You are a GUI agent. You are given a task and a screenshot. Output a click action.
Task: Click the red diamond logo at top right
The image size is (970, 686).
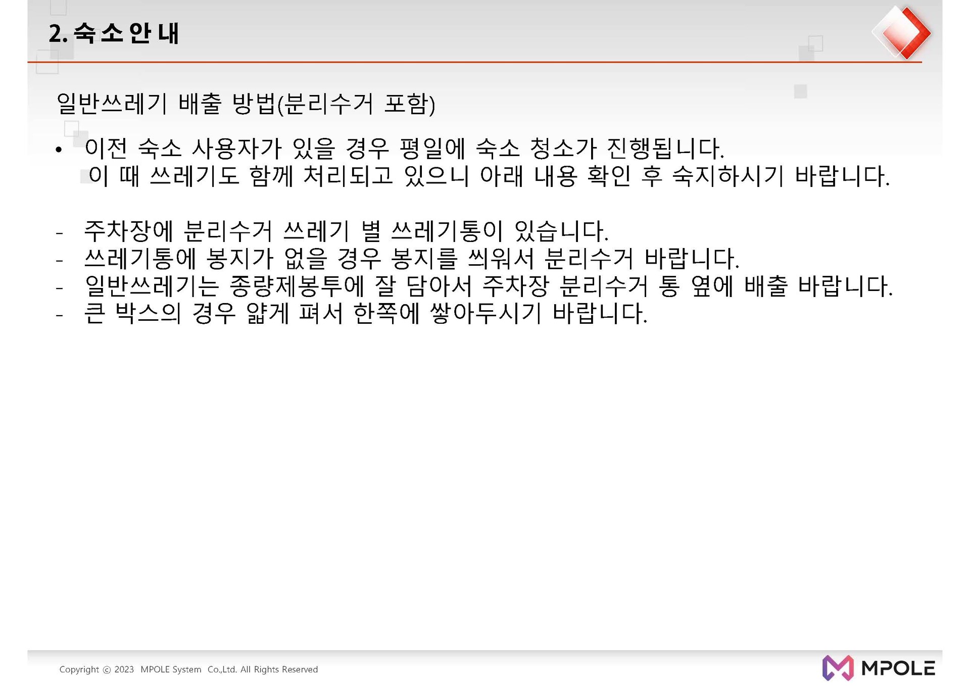coord(902,33)
